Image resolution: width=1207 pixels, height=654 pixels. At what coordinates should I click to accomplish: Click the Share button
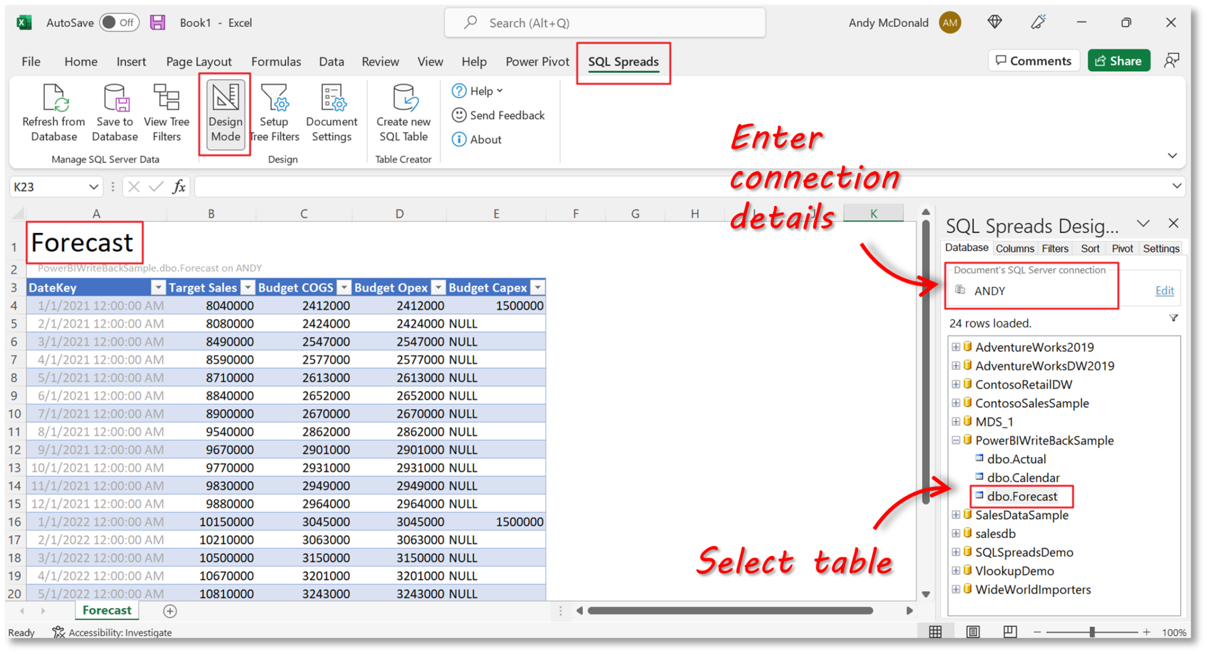(x=1118, y=61)
